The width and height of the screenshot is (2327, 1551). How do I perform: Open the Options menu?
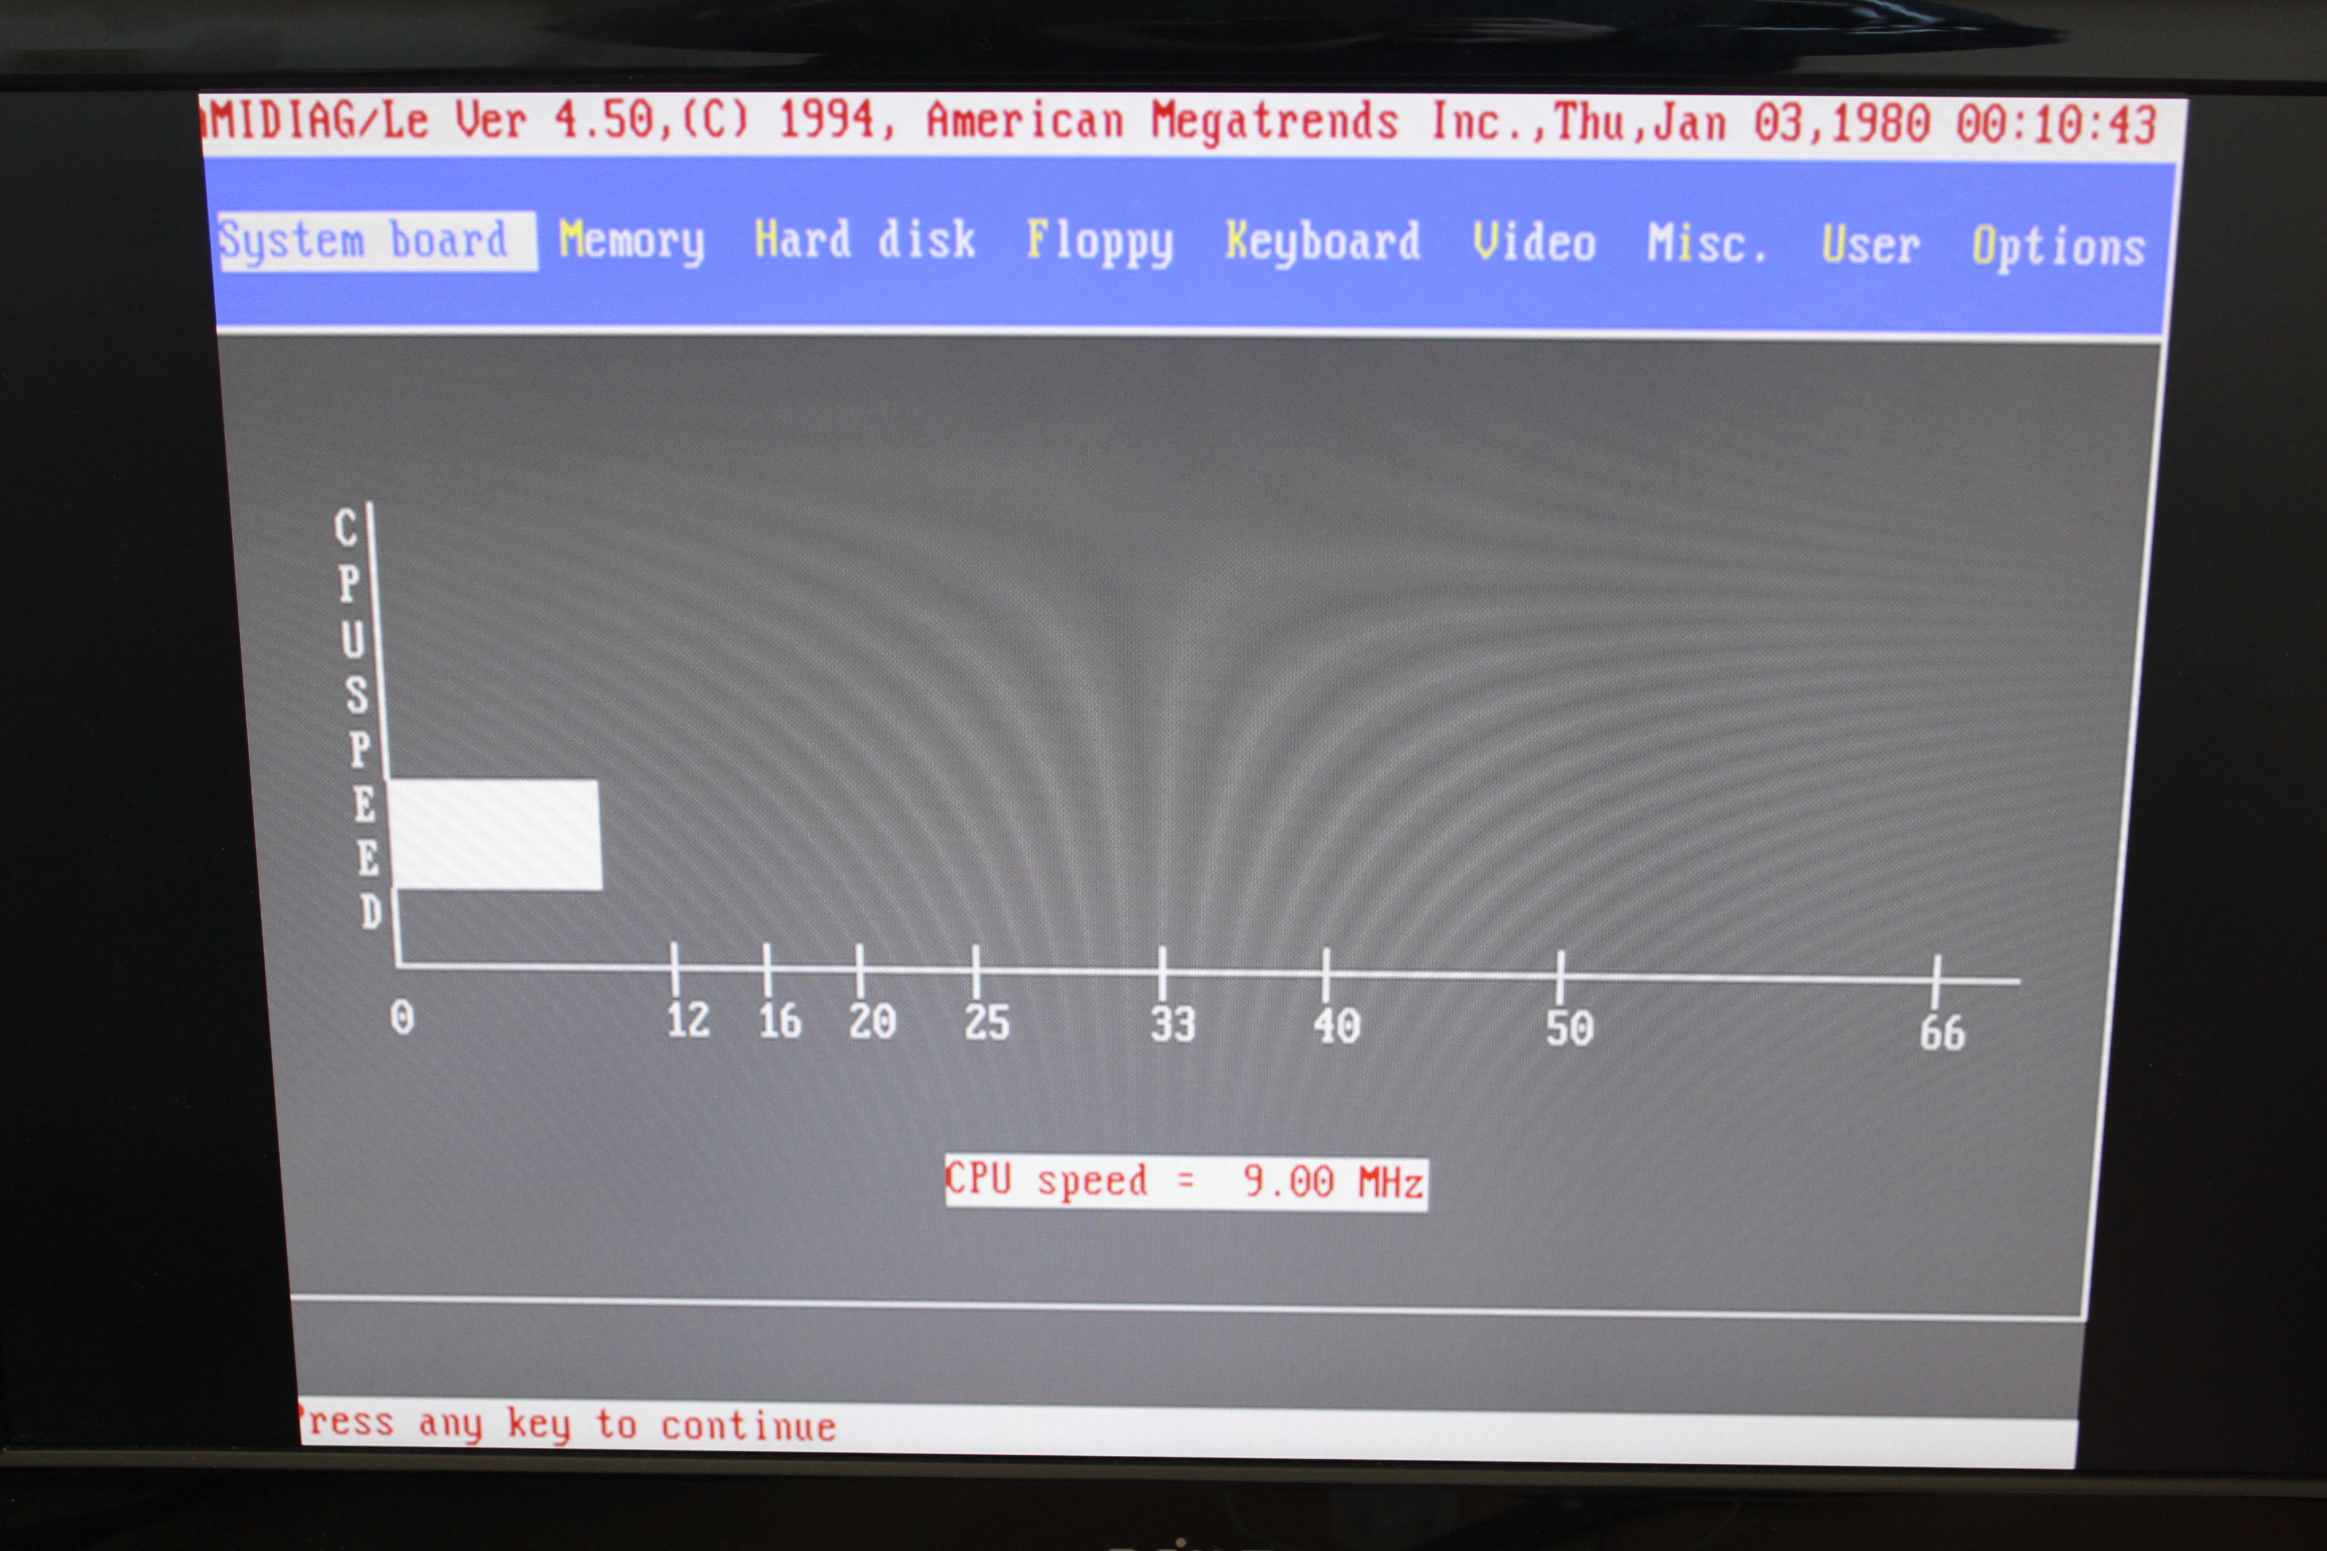click(x=2059, y=246)
